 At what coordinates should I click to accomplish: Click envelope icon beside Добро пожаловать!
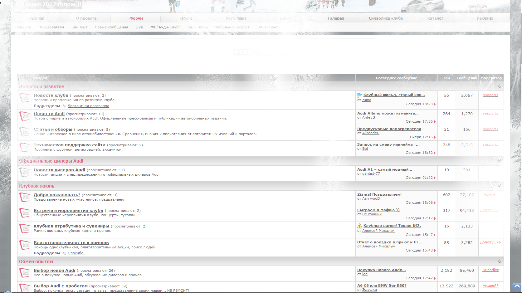[25, 198]
